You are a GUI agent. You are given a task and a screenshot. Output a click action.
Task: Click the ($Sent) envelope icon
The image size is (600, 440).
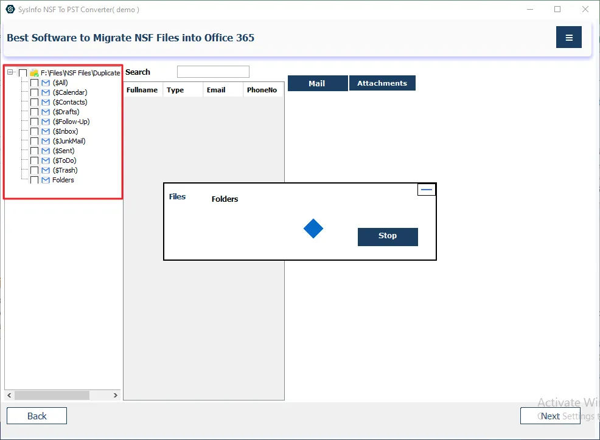coord(46,151)
